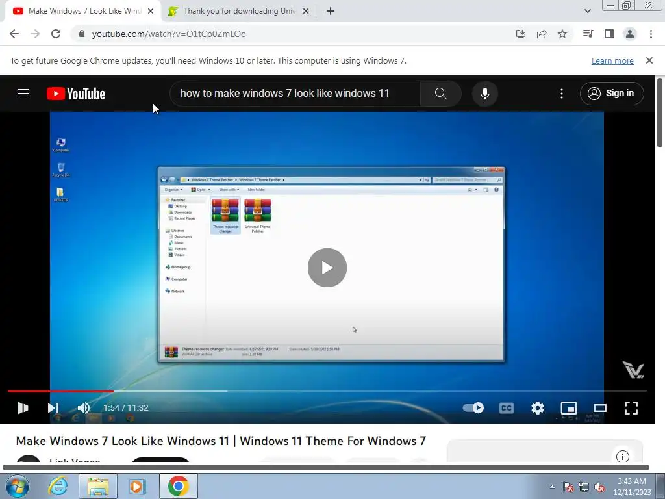Search with your voice microphone button
The height and width of the screenshot is (499, 665).
484,94
